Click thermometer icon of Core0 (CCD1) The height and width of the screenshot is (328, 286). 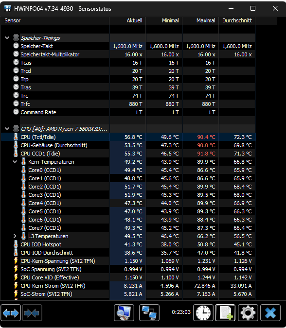pyautogui.click(x=24, y=170)
